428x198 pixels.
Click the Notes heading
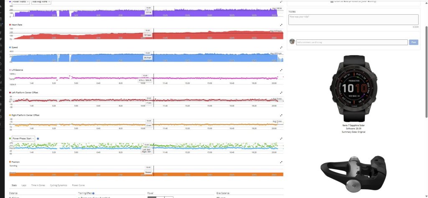click(x=292, y=12)
